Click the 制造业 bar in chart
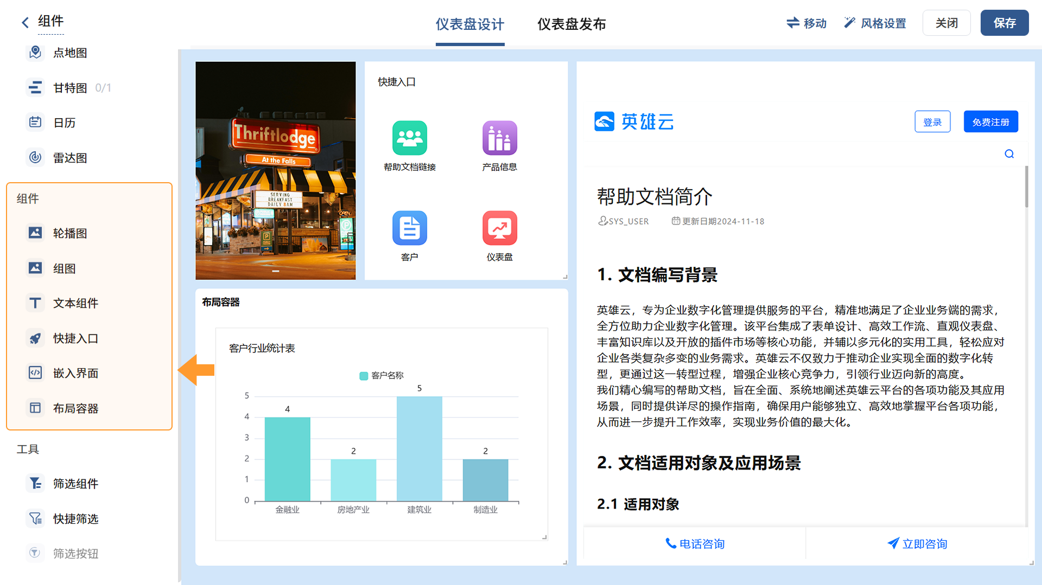The image size is (1042, 585). coord(486,480)
